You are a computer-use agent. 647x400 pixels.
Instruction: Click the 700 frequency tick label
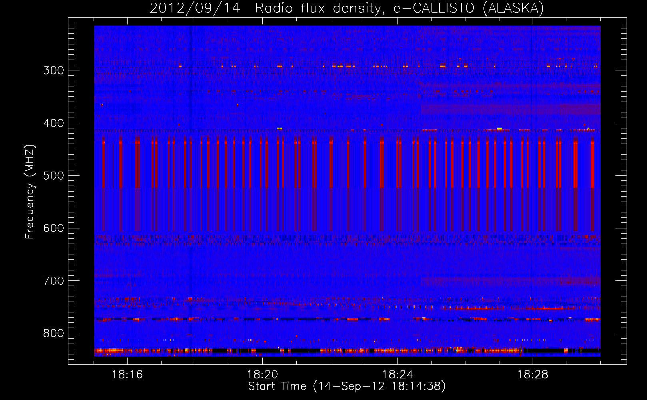pyautogui.click(x=54, y=281)
